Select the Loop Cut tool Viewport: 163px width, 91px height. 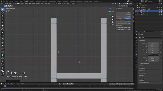pos(3,49)
